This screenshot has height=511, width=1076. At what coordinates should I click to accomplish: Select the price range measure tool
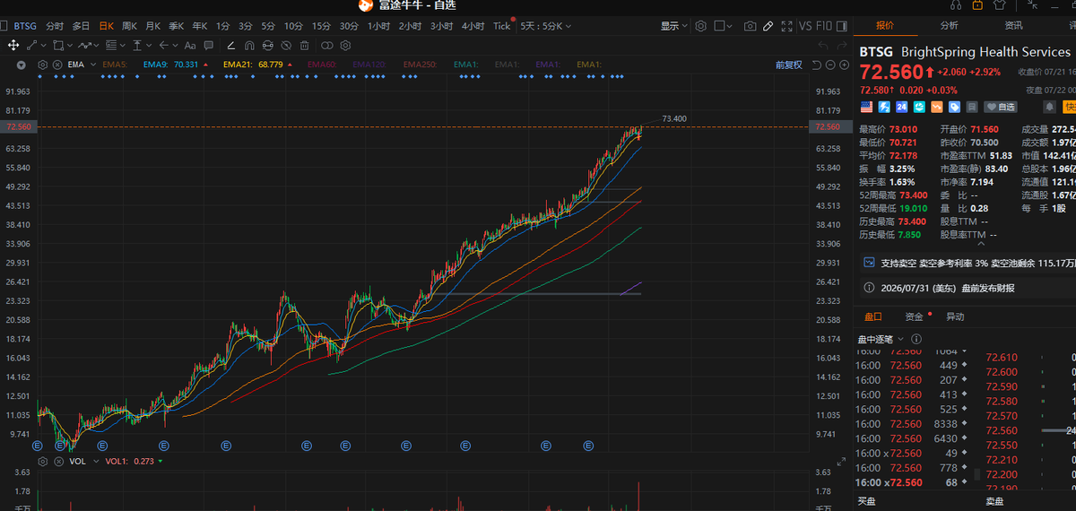pyautogui.click(x=137, y=45)
